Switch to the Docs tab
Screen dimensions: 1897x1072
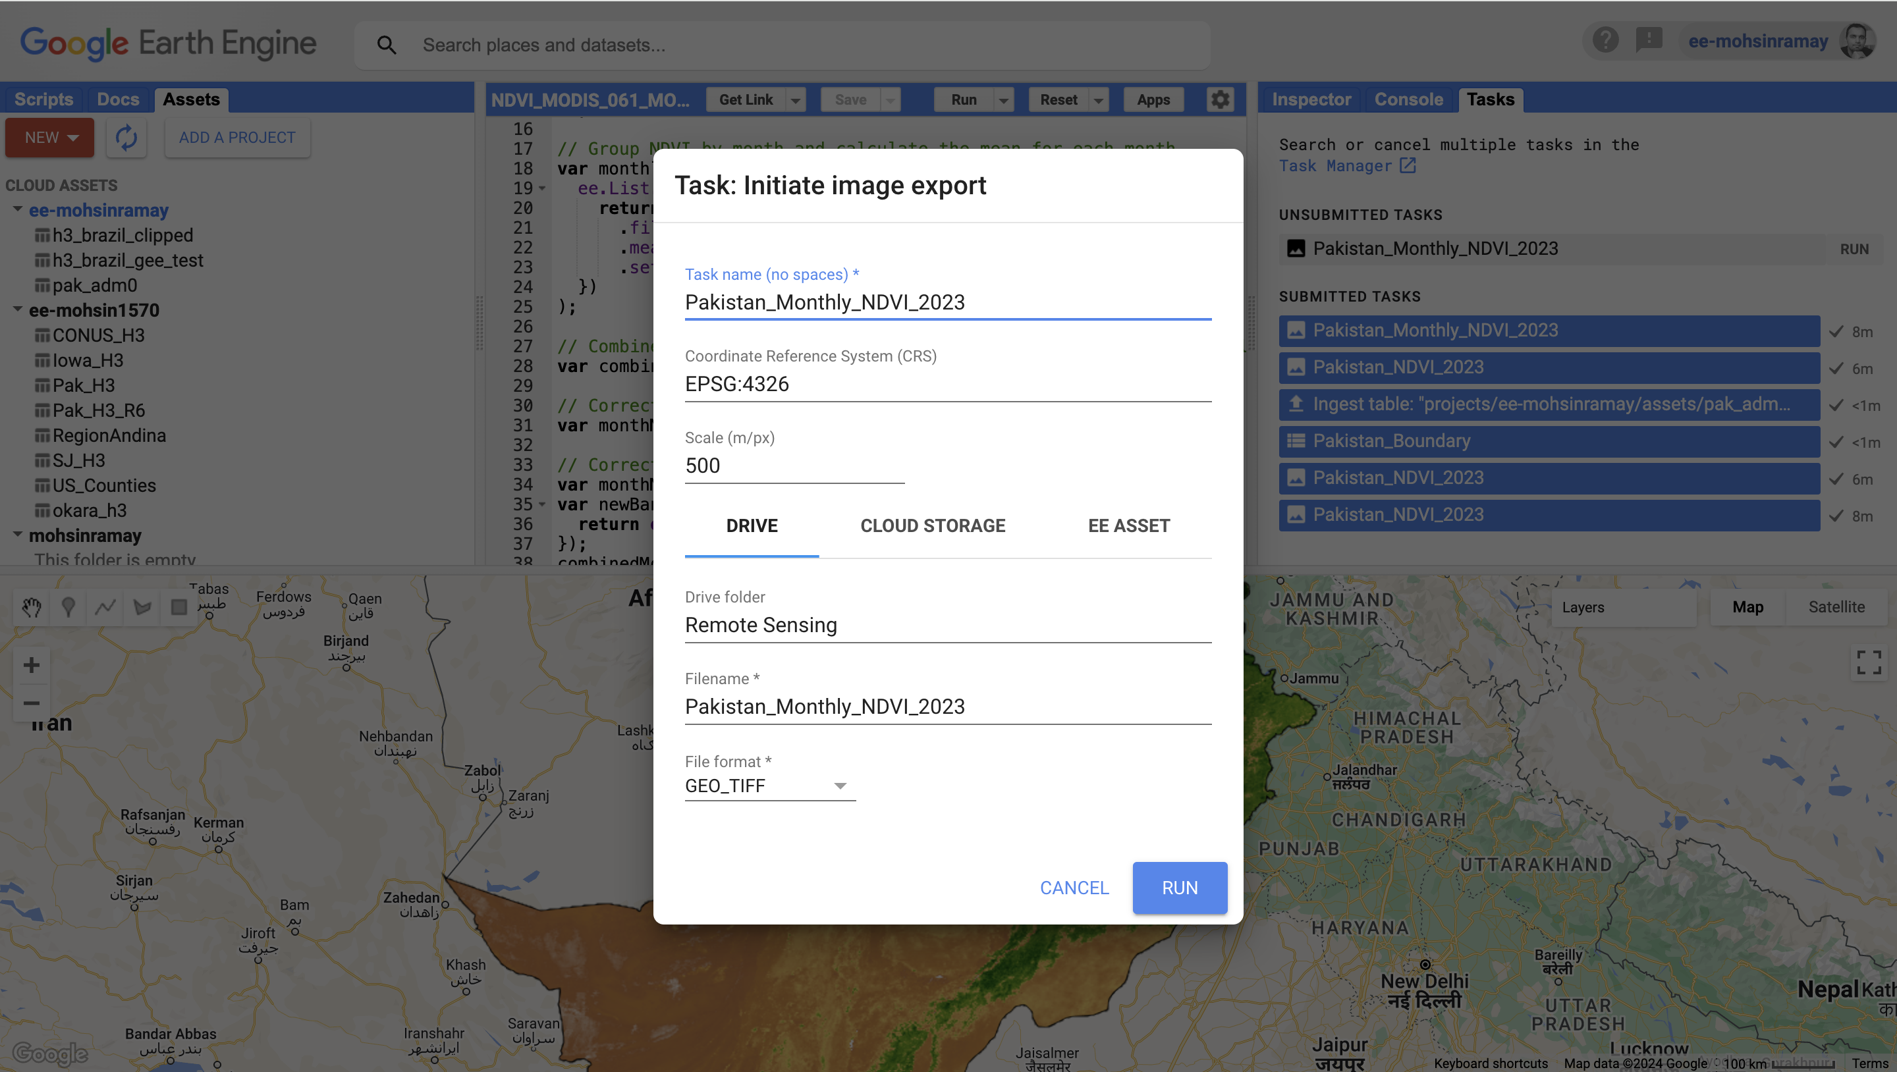click(118, 99)
